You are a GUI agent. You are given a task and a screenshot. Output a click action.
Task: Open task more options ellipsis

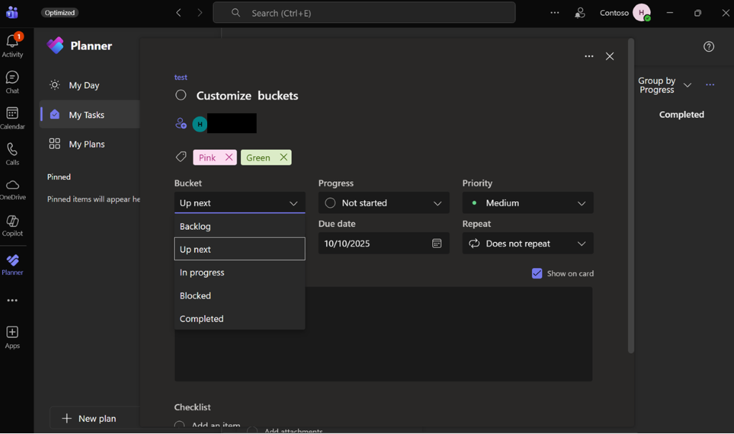pyautogui.click(x=589, y=56)
